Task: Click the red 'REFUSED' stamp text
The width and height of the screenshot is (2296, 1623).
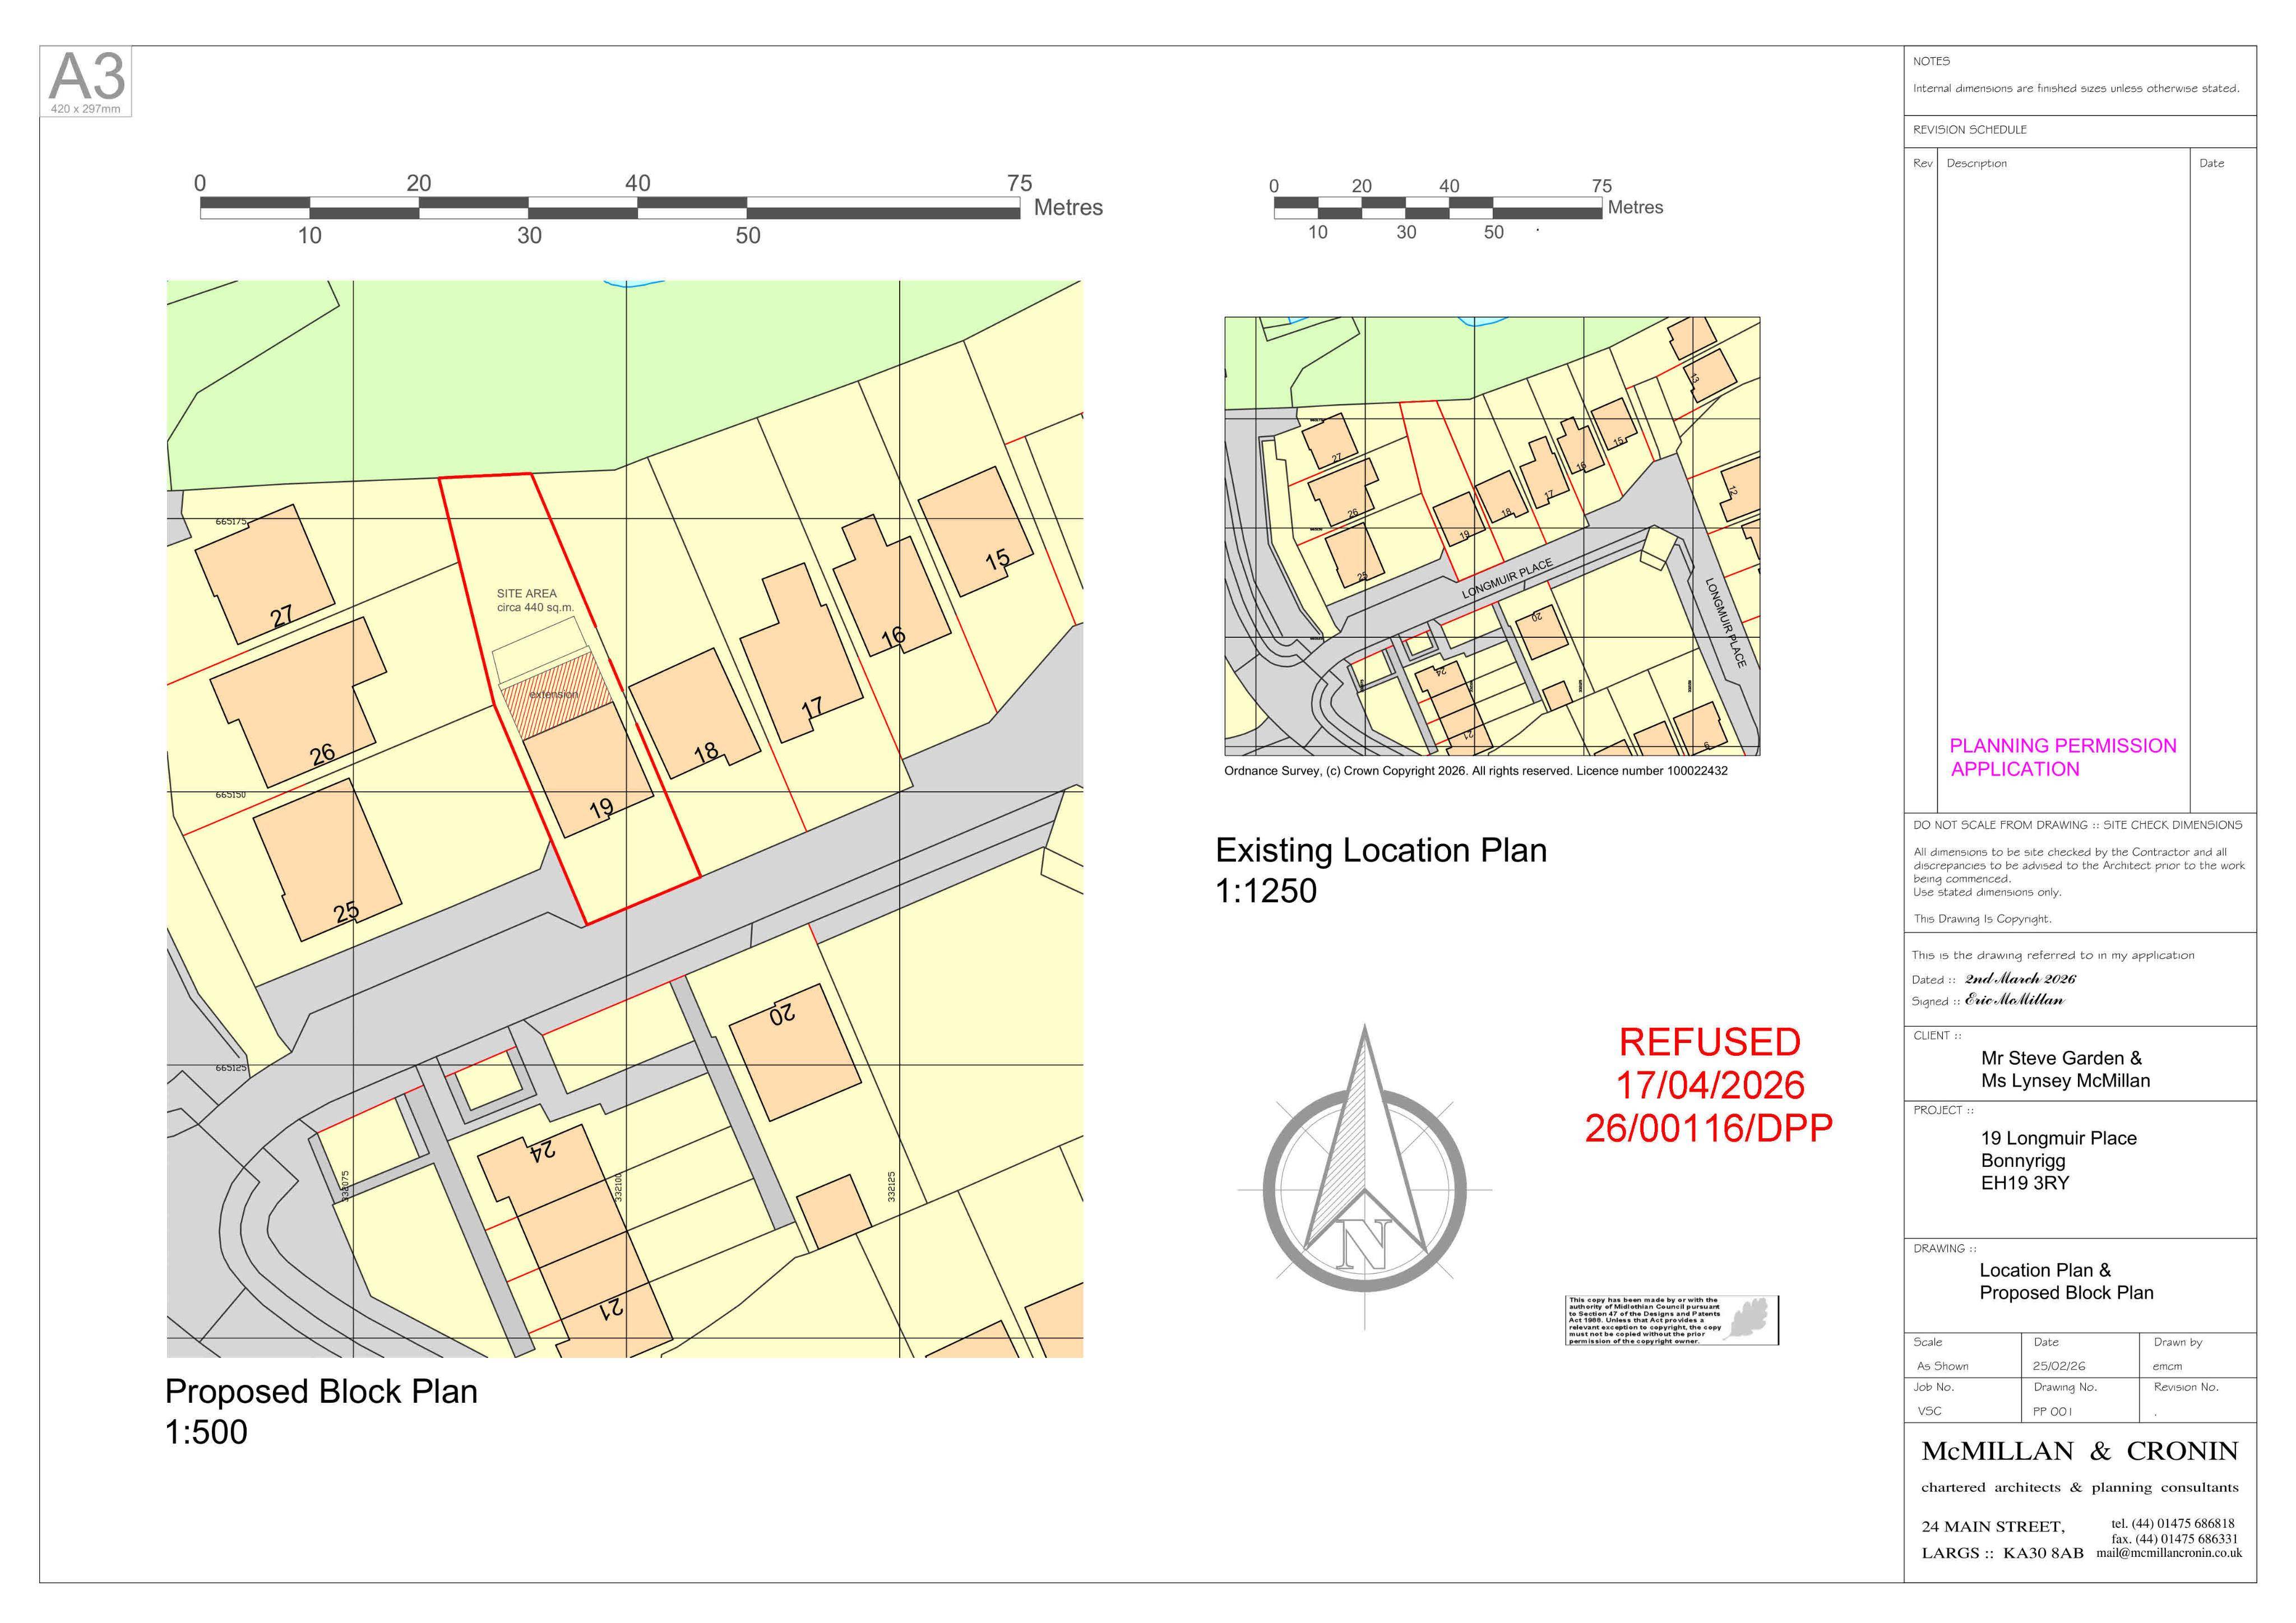Action: [x=1709, y=1042]
